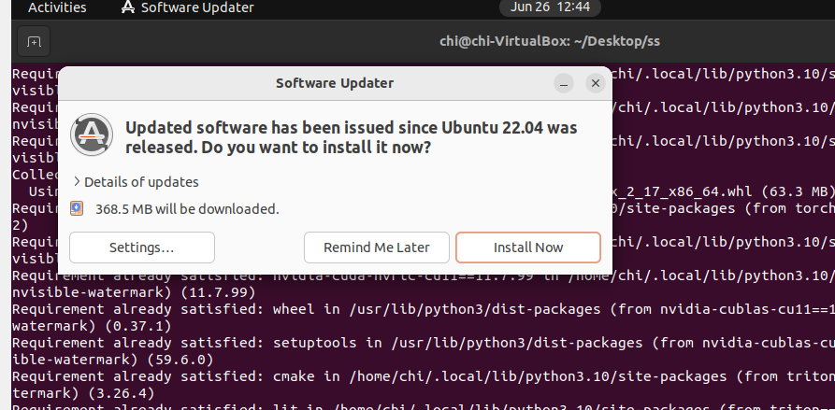Open the Software Updater app menu label
The width and height of the screenshot is (835, 410).
coord(196,7)
